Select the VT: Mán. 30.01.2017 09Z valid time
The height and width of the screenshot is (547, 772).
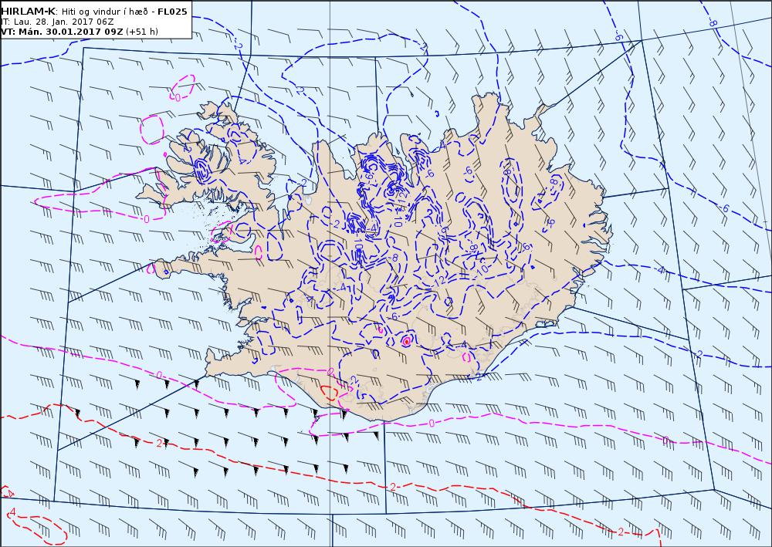click(x=63, y=32)
